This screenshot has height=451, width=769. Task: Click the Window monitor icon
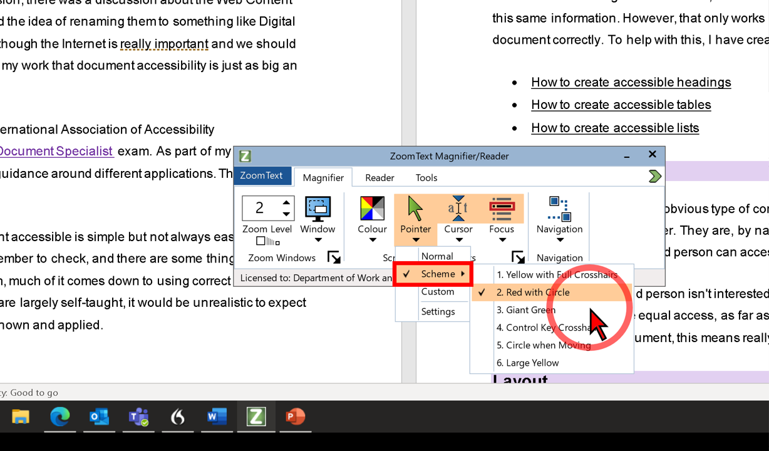[x=318, y=209]
